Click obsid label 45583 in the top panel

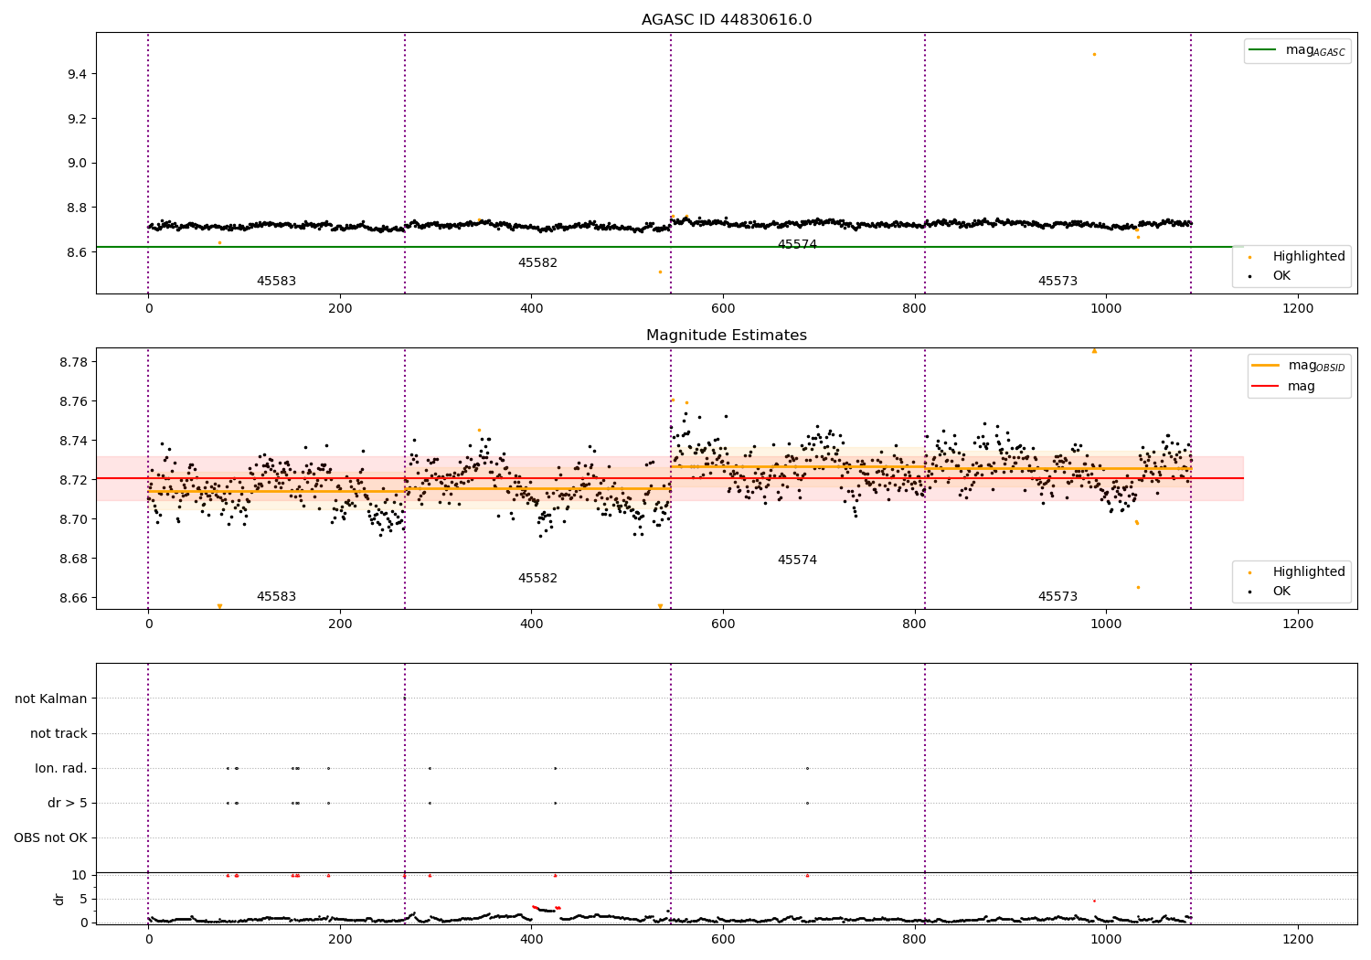pyautogui.click(x=276, y=282)
